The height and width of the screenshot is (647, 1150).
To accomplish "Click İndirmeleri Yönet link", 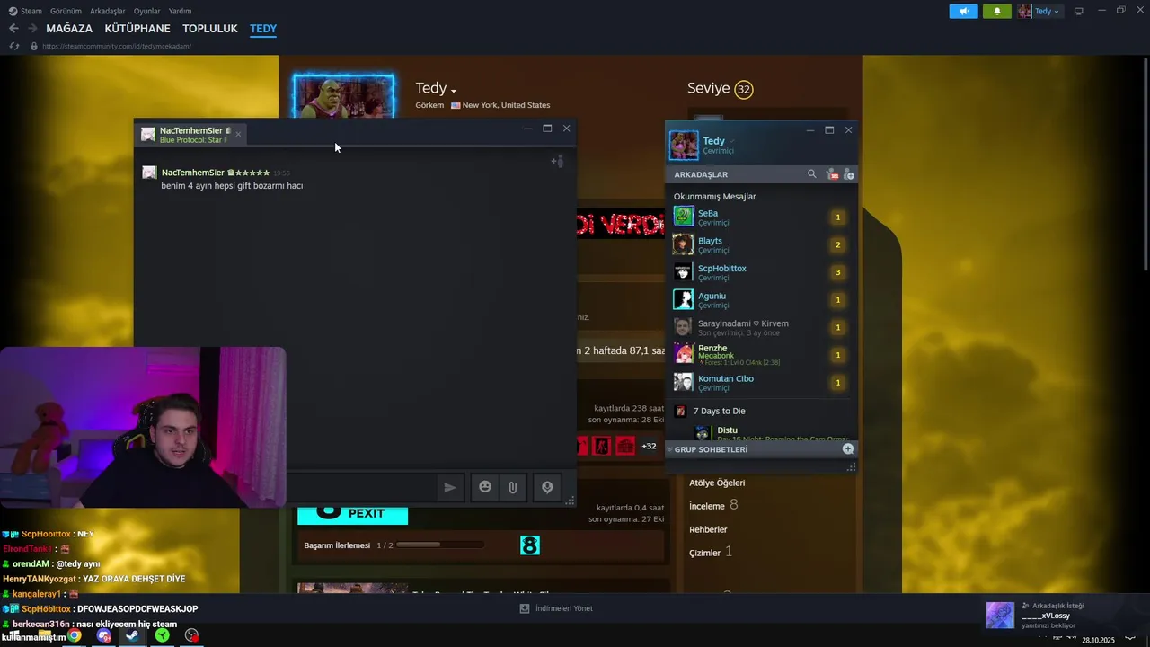I will pyautogui.click(x=564, y=608).
